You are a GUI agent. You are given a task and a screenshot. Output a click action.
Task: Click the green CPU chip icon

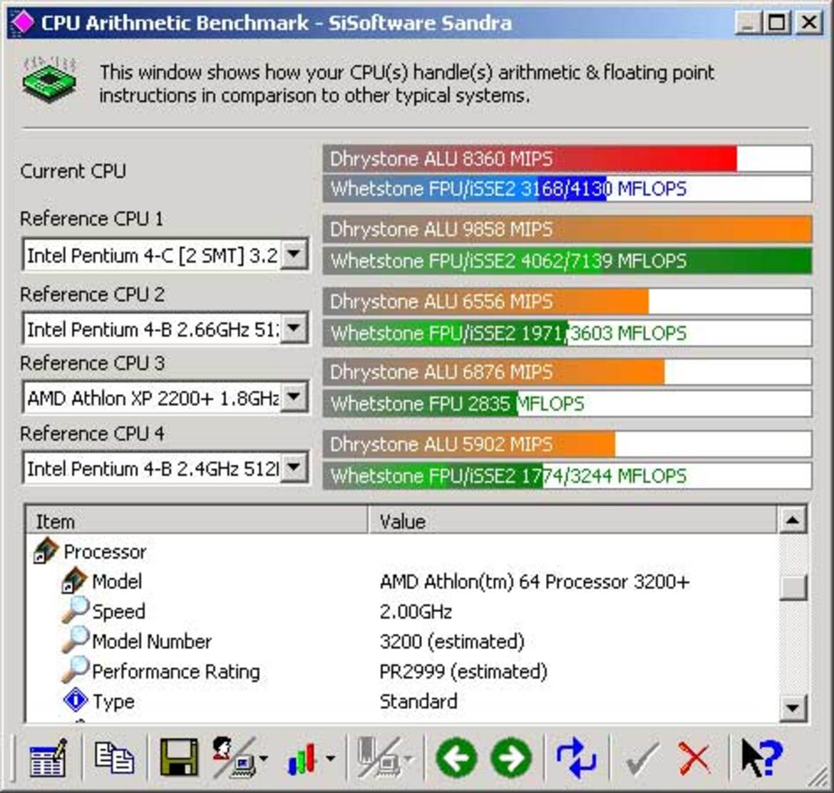(49, 78)
